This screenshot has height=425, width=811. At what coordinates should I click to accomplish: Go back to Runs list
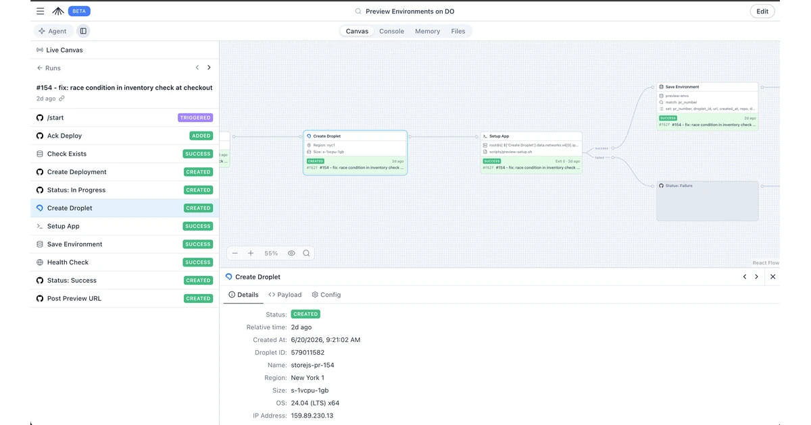tap(49, 68)
